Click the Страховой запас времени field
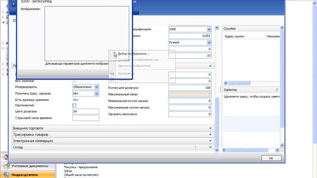Viewport: 317px width, 178px height. (x=86, y=118)
